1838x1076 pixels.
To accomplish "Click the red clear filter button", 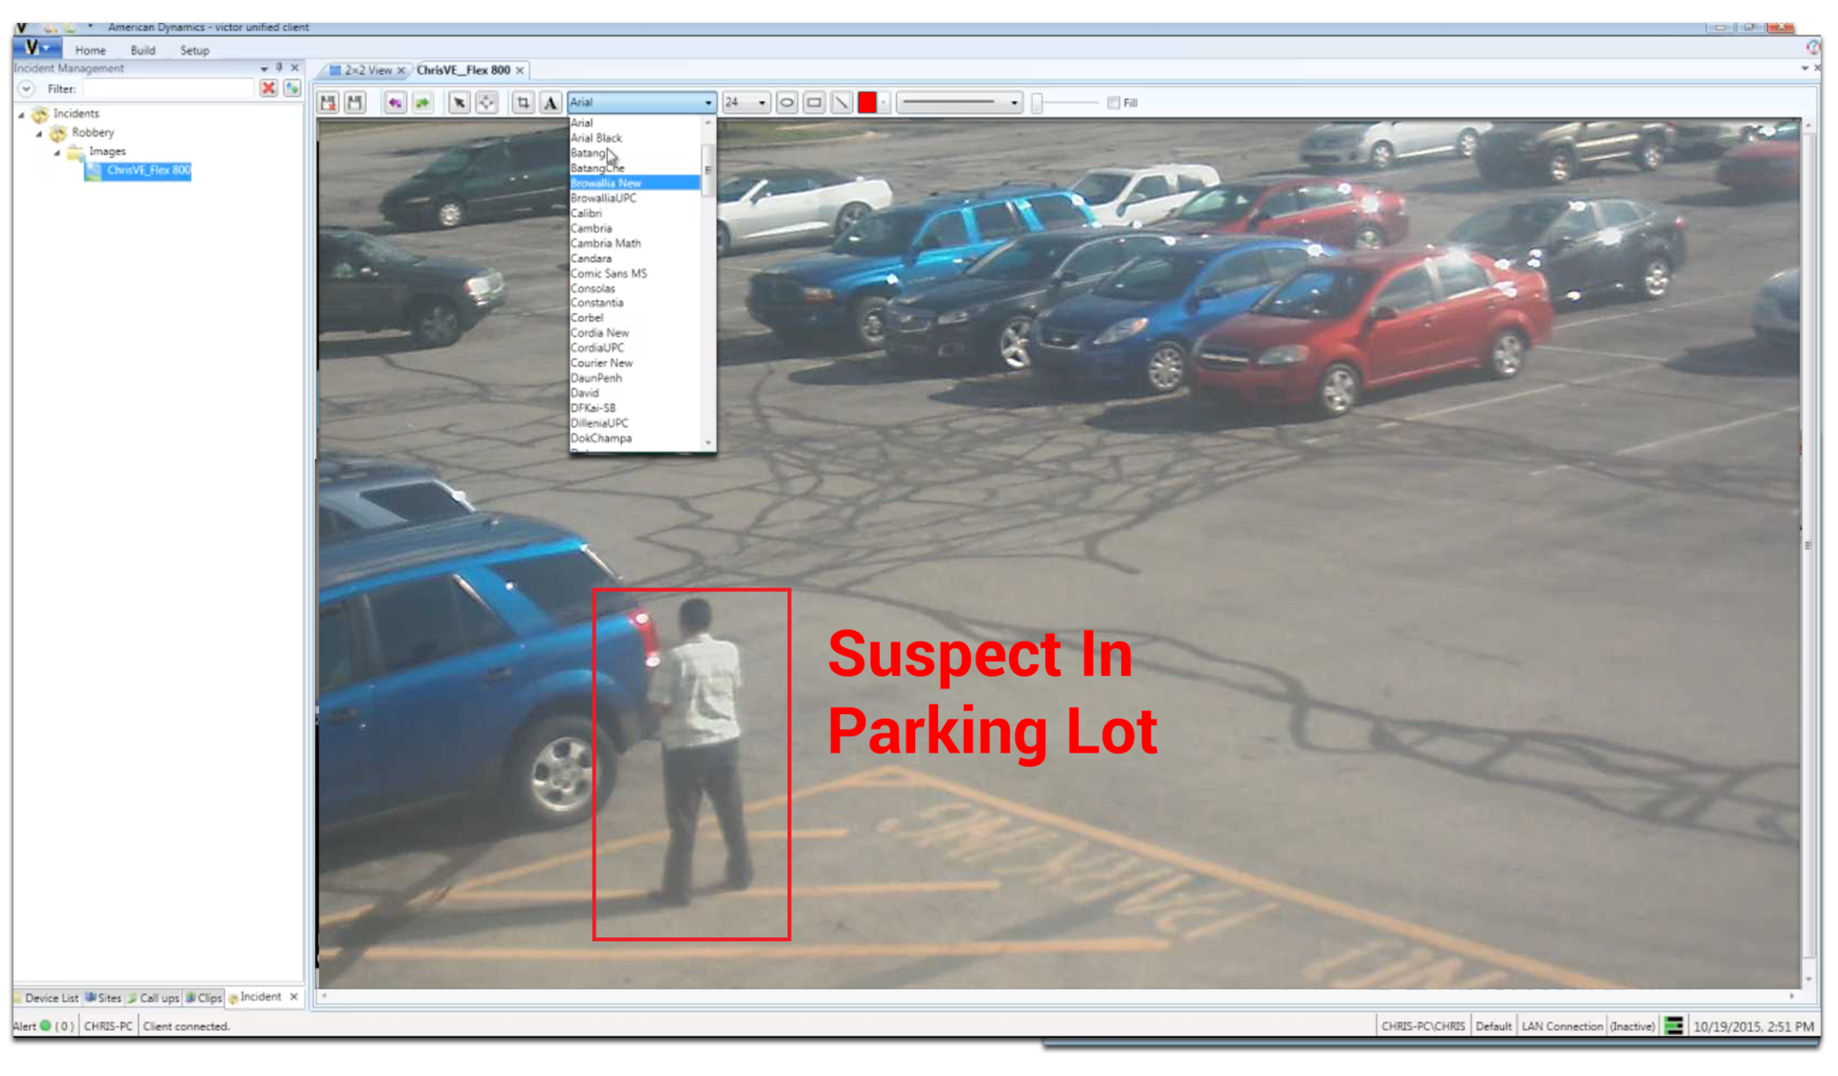I will pyautogui.click(x=268, y=88).
